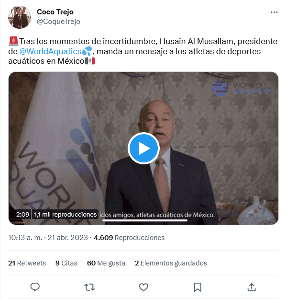
Task: Click the World Aquatics watermark logo in video
Action: [242, 88]
